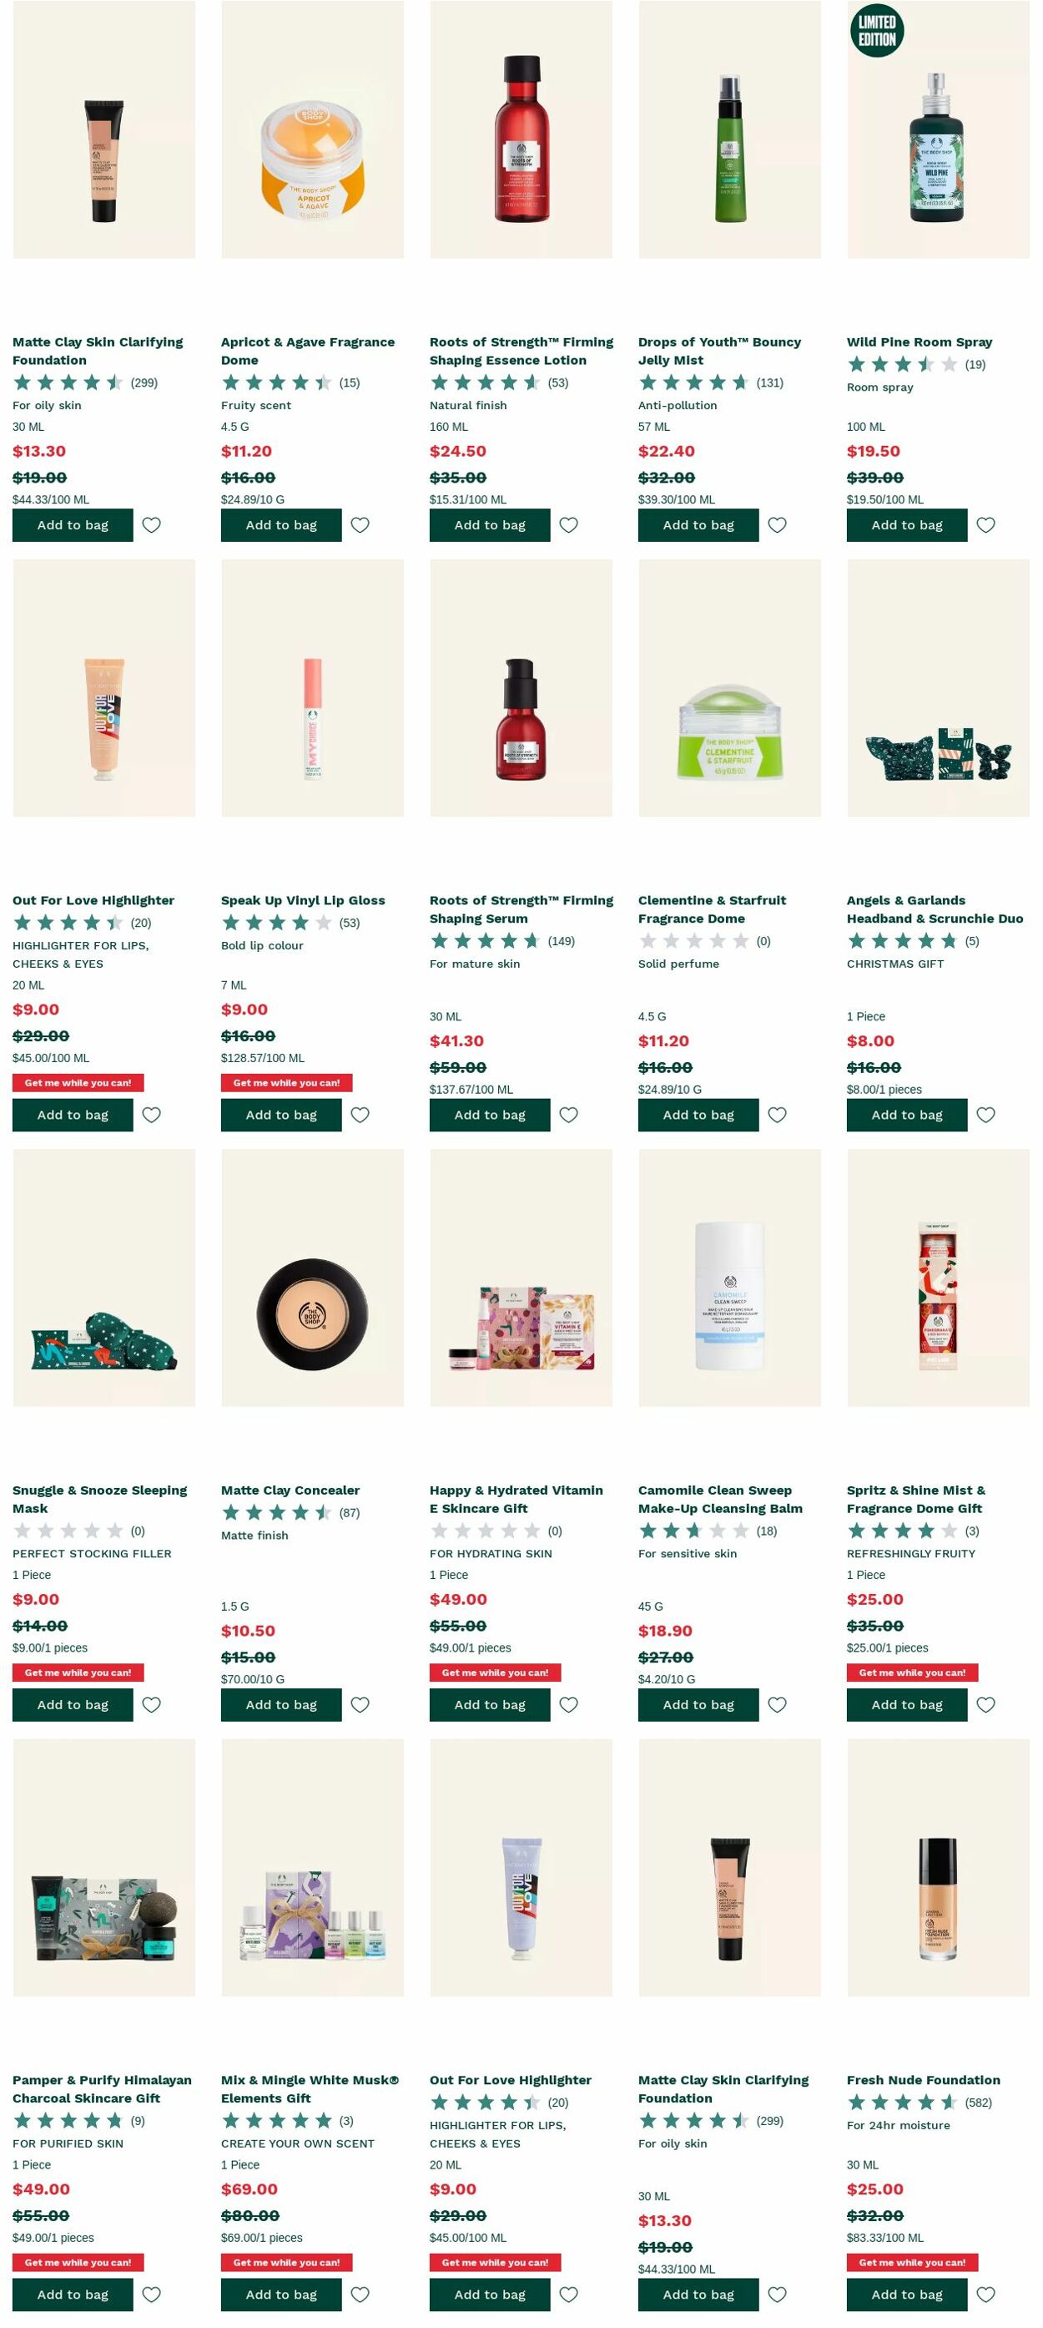Favourite the Fresh Nude Foundation

click(x=985, y=2295)
